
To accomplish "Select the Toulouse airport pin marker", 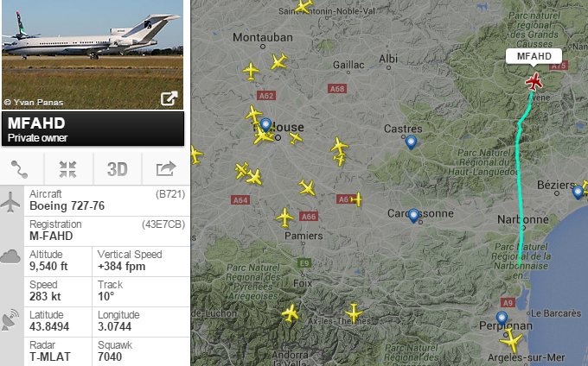I will coord(265,125).
